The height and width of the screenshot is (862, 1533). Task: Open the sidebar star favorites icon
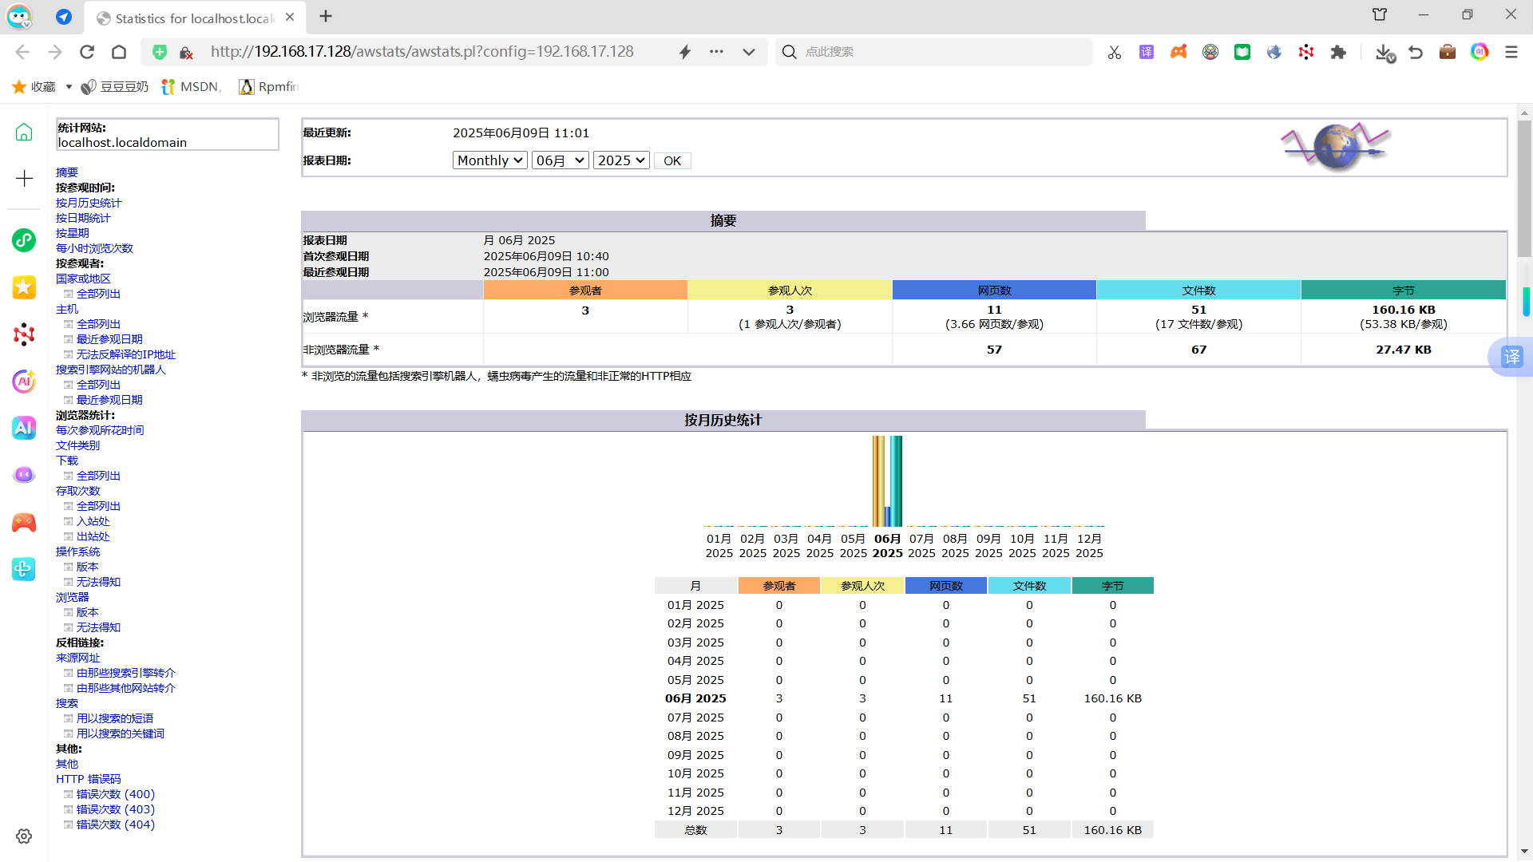(24, 287)
